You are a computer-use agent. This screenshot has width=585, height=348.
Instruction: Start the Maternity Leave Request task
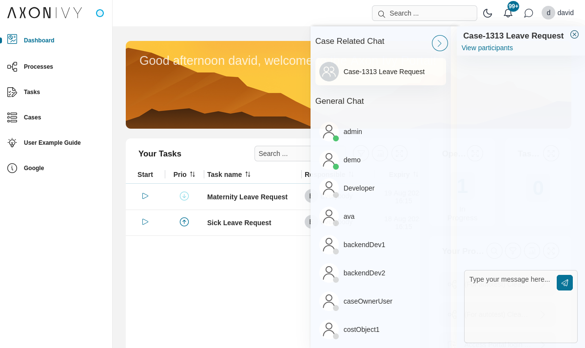[145, 196]
